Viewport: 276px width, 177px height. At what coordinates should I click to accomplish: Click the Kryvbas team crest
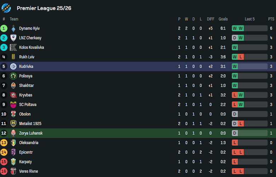coord(13,95)
